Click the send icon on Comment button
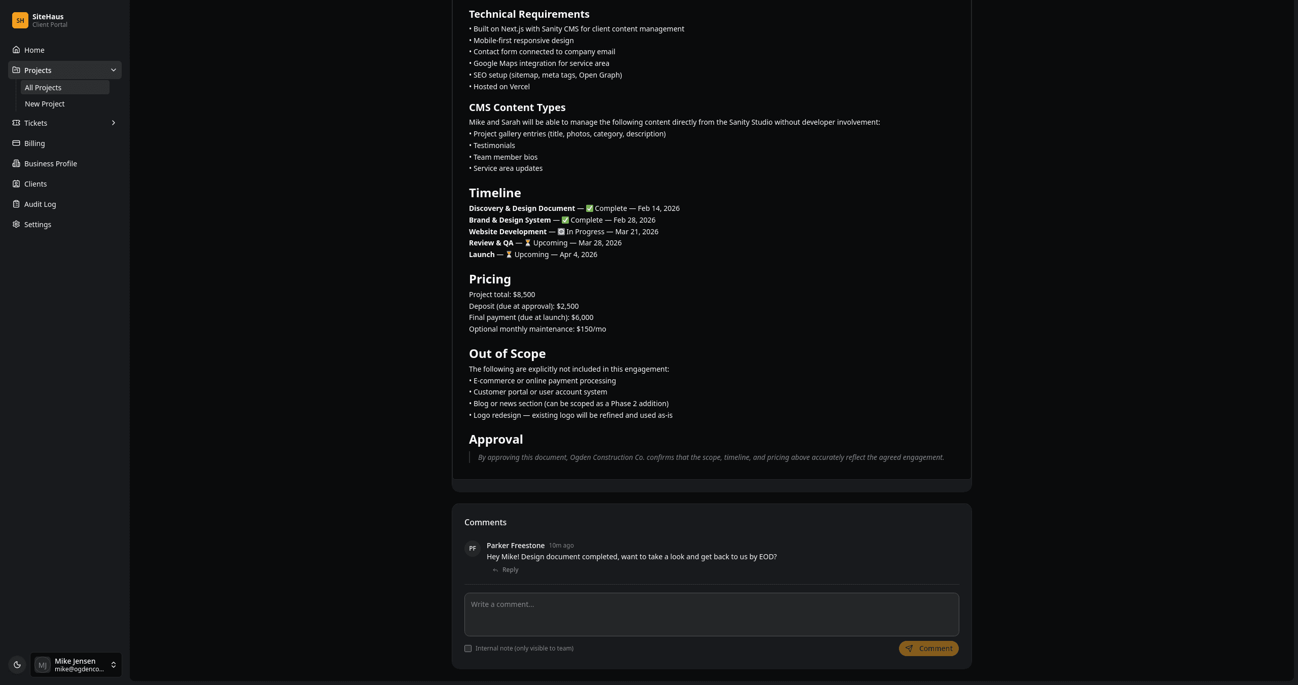Image resolution: width=1298 pixels, height=685 pixels. tap(910, 648)
